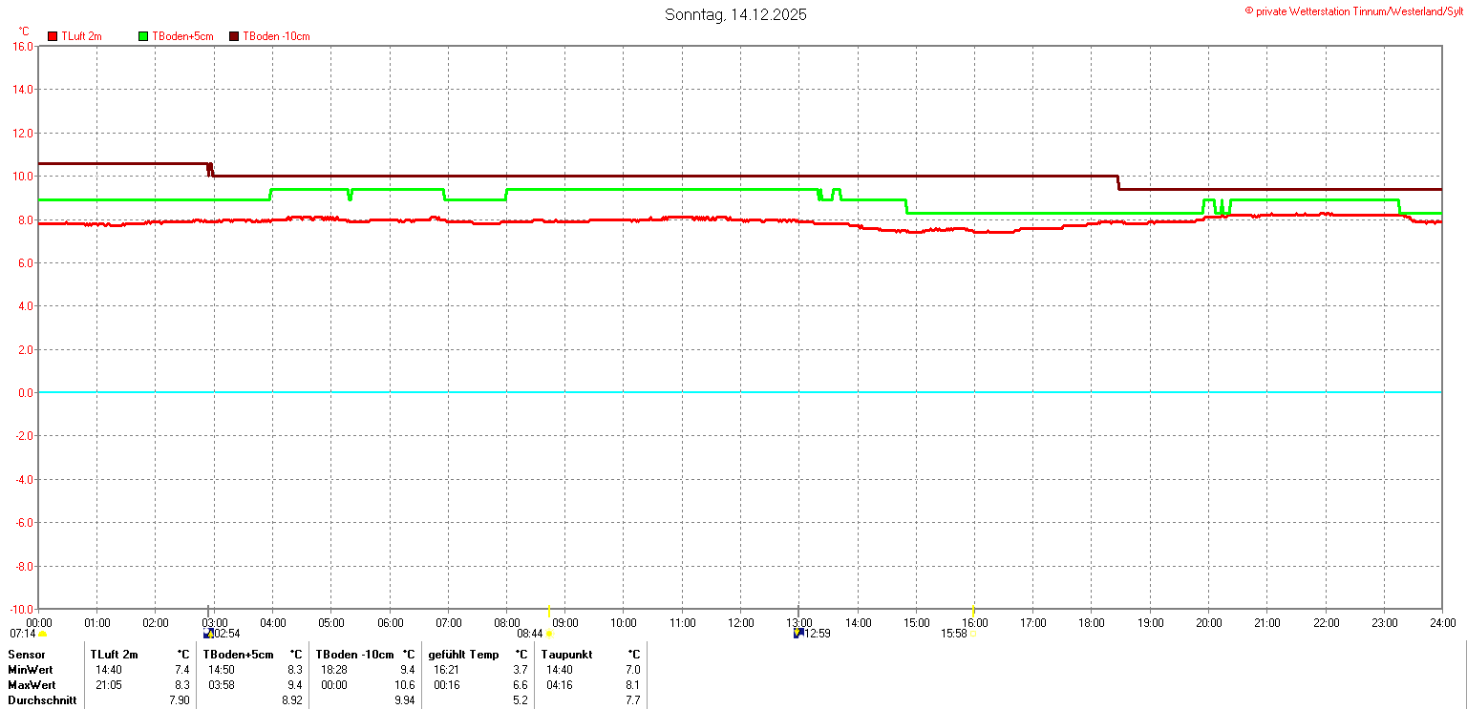The width and height of the screenshot is (1467, 709).
Task: Click the chart title Sonntag, 14.12.2025
Action: [735, 15]
